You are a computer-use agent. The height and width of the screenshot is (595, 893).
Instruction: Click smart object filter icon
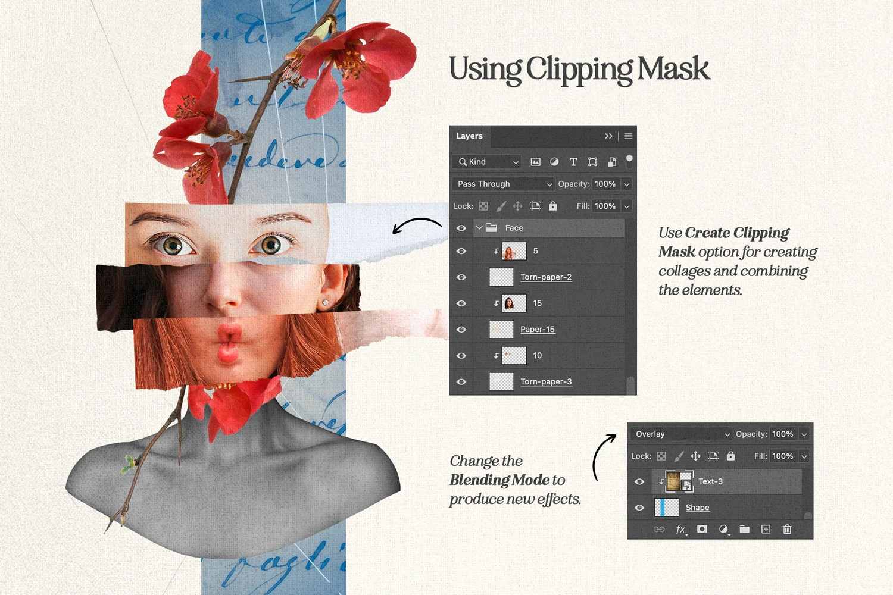[611, 162]
